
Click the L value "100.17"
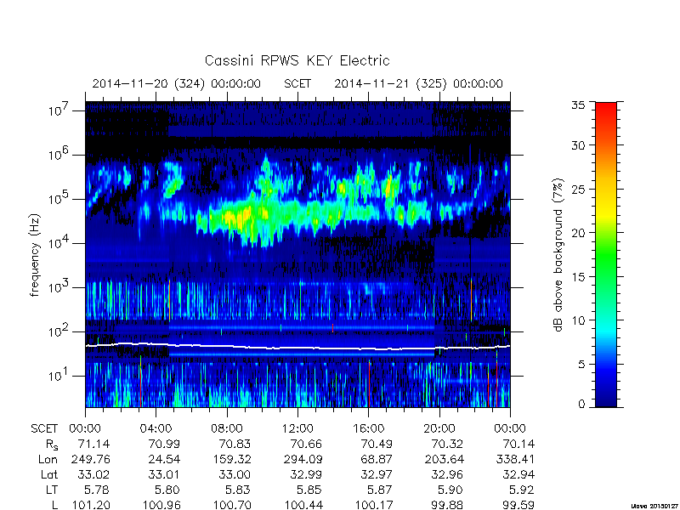(374, 505)
